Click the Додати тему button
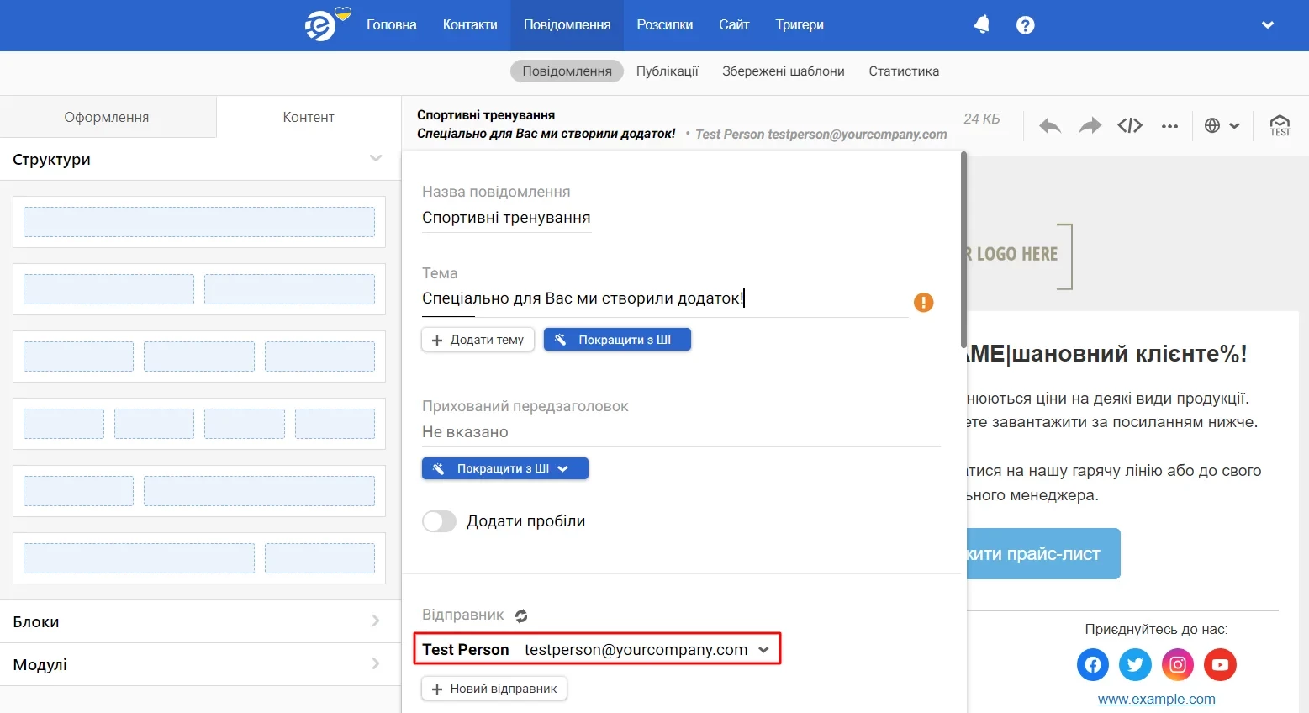 478,340
